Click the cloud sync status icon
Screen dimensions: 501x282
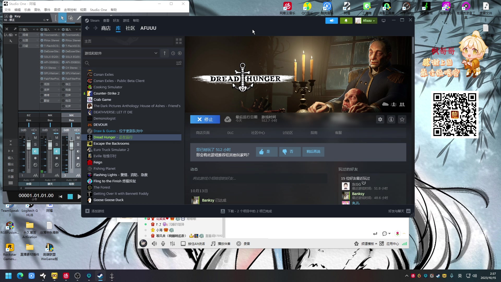point(228,119)
